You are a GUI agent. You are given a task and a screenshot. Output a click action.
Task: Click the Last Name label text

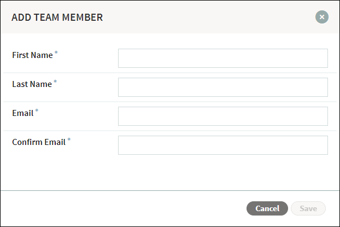point(32,84)
